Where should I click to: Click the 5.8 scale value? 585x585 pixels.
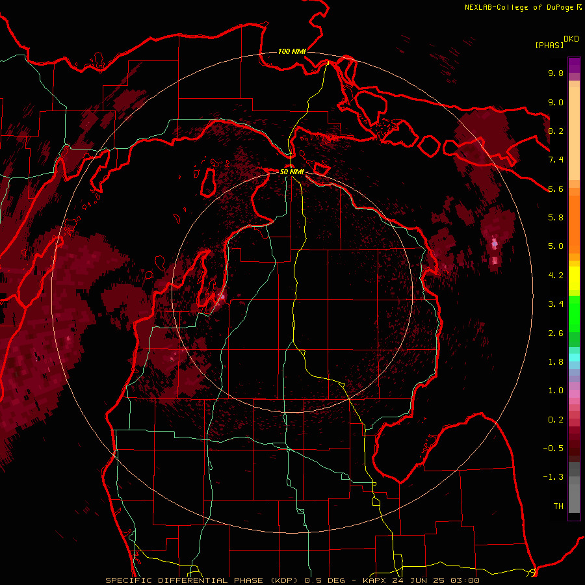click(x=556, y=218)
